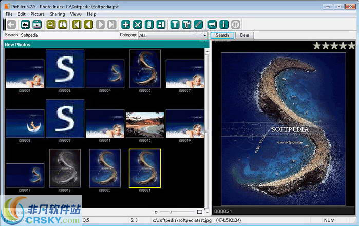Click the paperclip attach icon
The height and width of the screenshot is (226, 359).
pyautogui.click(x=149, y=25)
